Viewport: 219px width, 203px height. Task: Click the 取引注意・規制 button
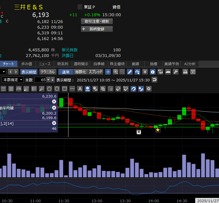pyautogui.click(x=97, y=21)
